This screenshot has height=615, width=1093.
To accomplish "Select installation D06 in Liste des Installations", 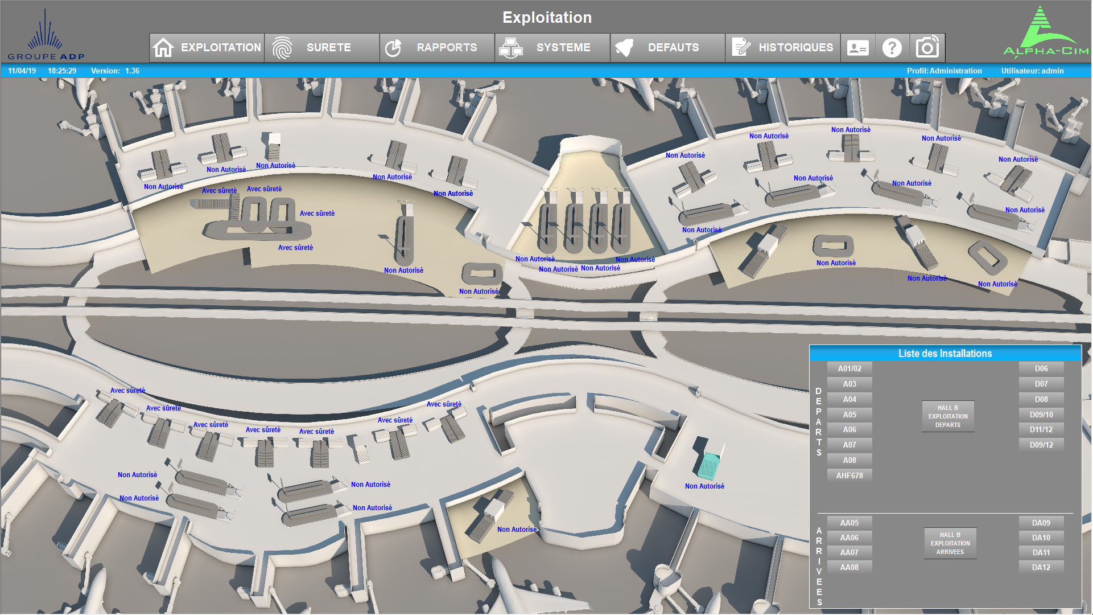I will click(x=1041, y=368).
